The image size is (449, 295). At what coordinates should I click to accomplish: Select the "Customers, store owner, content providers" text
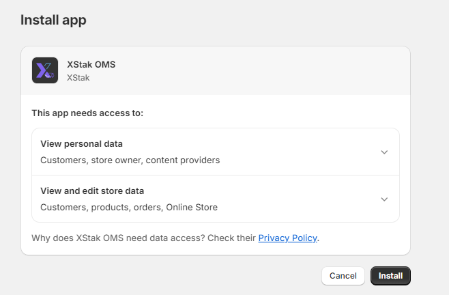click(130, 160)
